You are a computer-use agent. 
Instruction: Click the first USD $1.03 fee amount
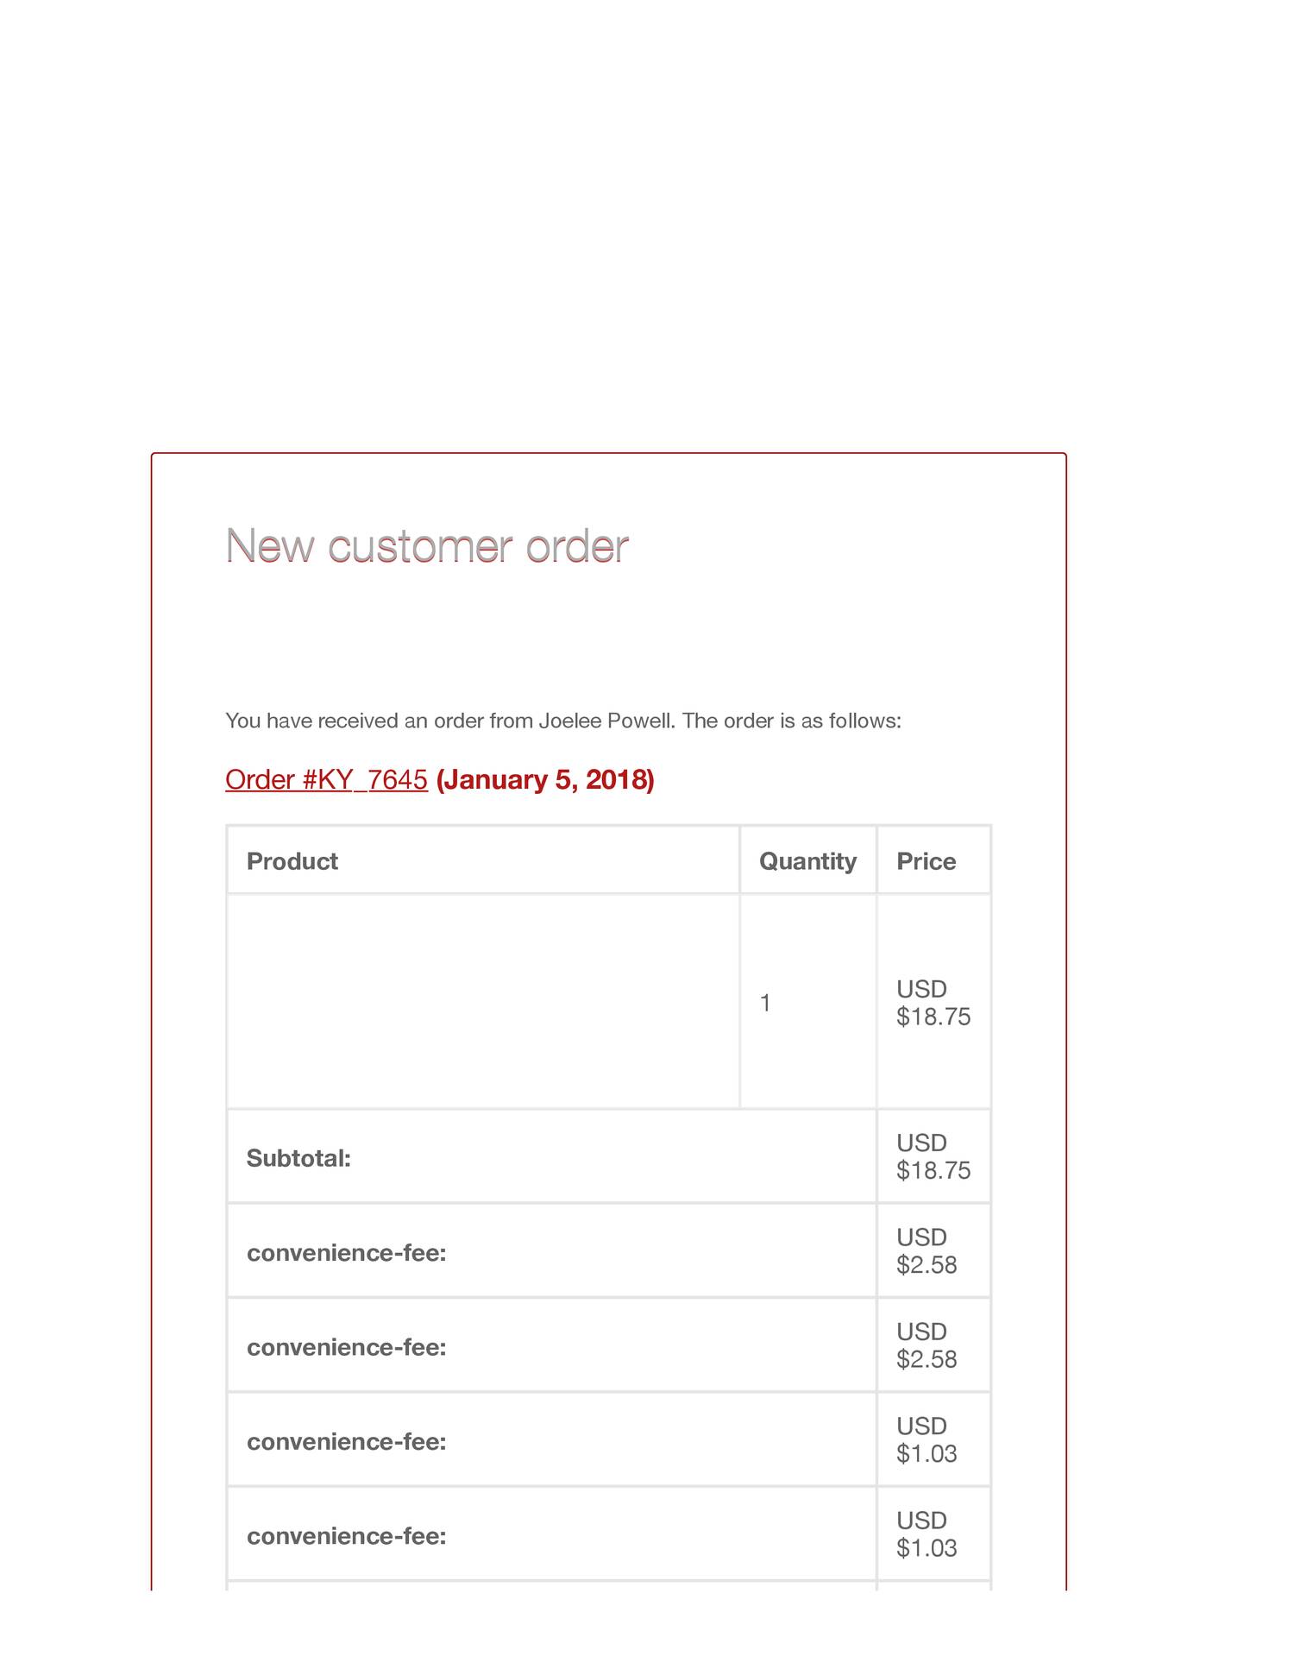tap(927, 1440)
